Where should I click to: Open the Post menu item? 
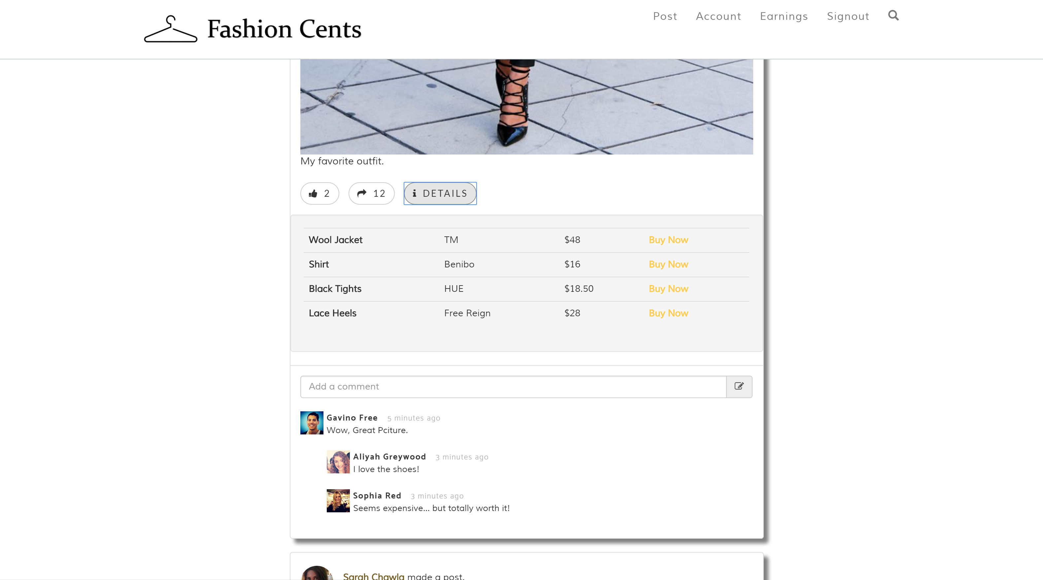665,16
